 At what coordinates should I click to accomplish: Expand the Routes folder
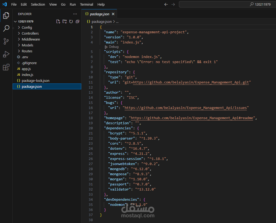tap(47, 51)
